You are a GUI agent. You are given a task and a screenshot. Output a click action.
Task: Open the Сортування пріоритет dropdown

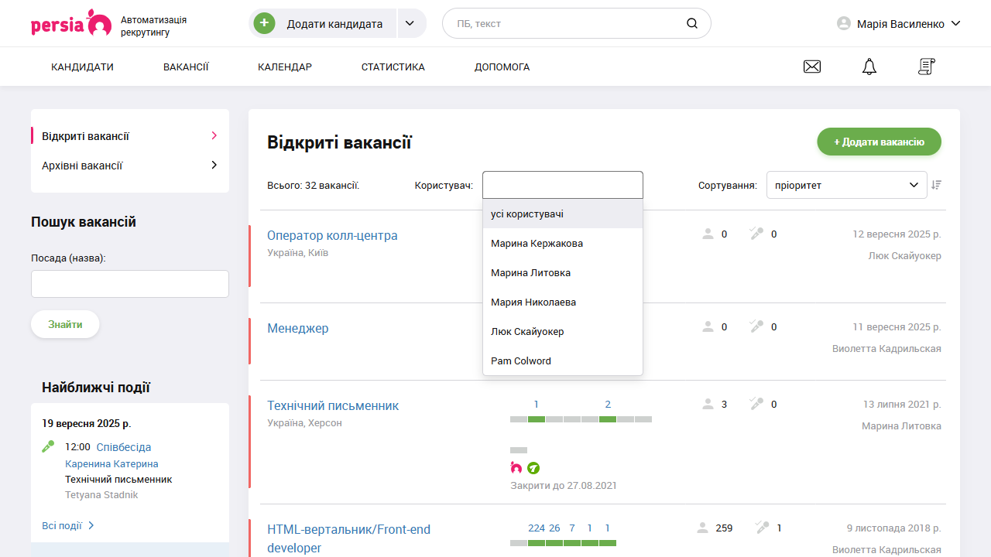(x=846, y=185)
